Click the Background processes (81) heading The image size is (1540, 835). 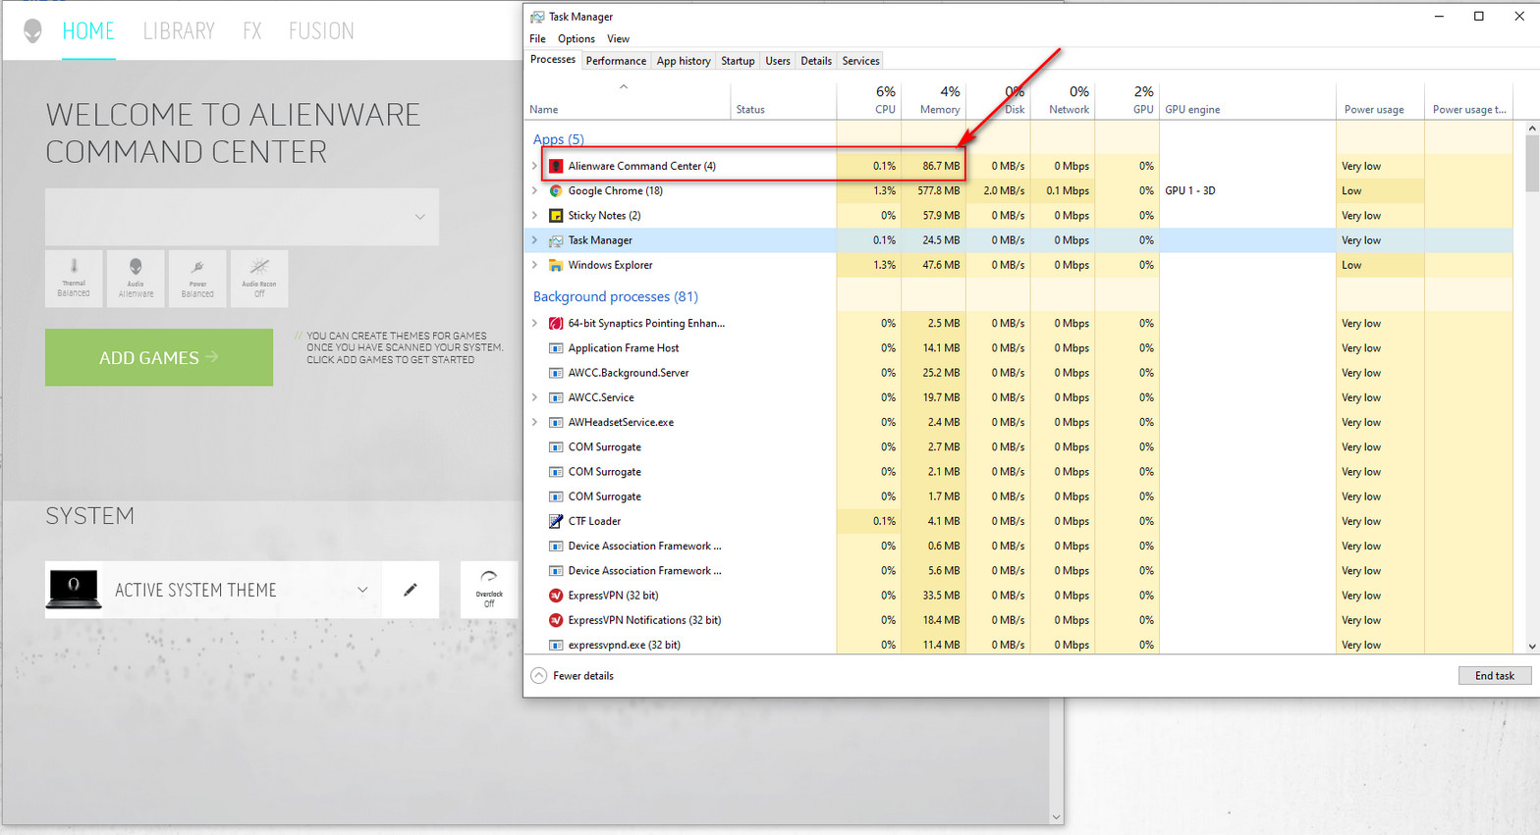point(616,296)
